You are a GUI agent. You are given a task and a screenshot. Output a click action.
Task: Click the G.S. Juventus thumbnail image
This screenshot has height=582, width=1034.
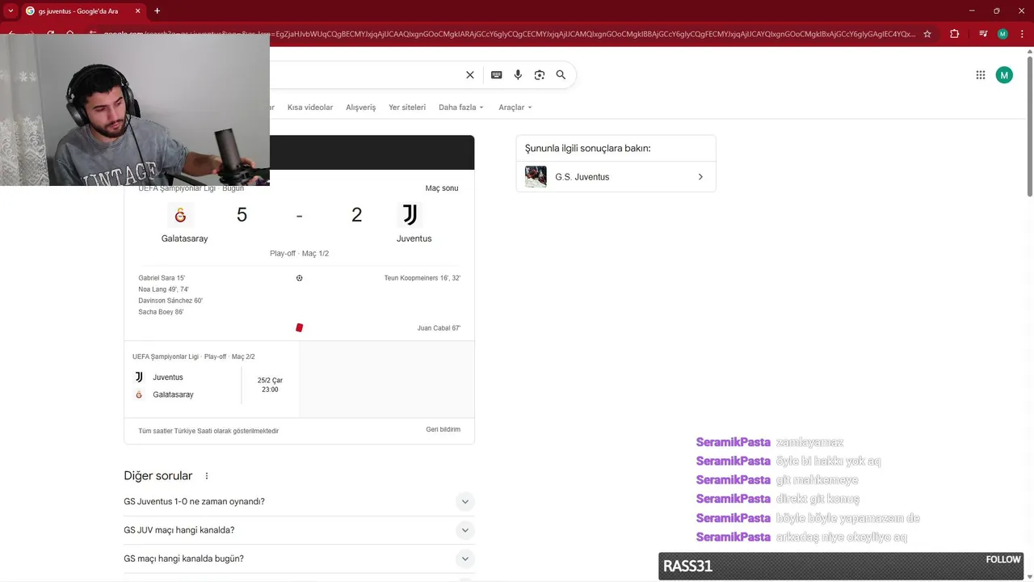[x=536, y=176]
